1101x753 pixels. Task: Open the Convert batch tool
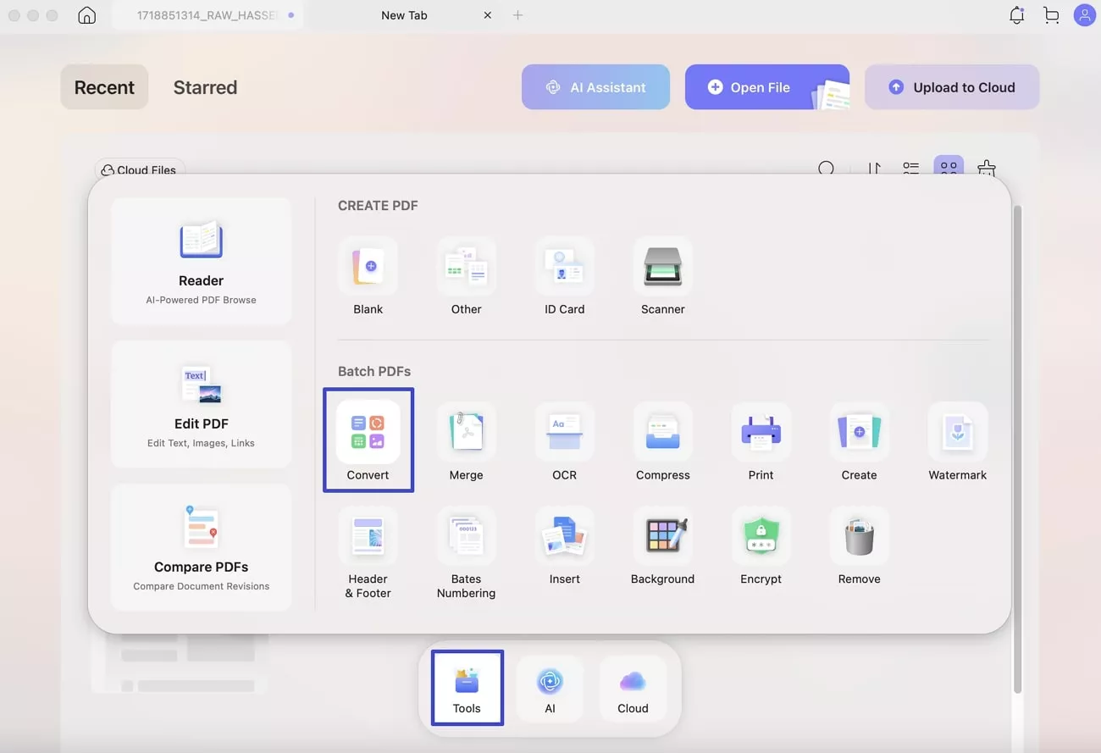(x=368, y=433)
